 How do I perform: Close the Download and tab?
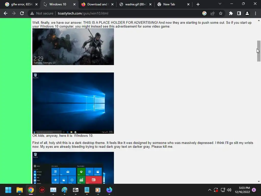pos(112,4)
